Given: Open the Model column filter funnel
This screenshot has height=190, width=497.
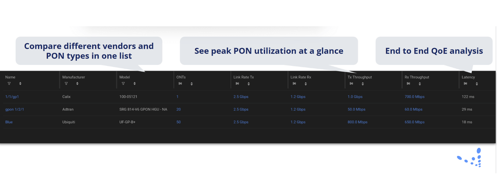Looking at the screenshot, I should (x=123, y=83).
